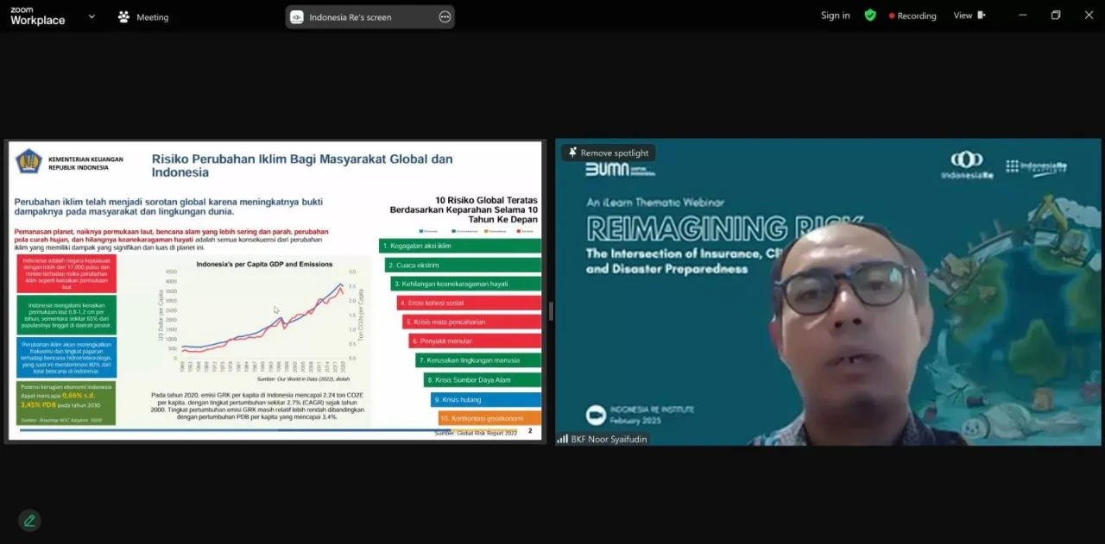Click the slide title 'Risiko Perubahan Iklim'
The width and height of the screenshot is (1105, 544).
(x=302, y=166)
